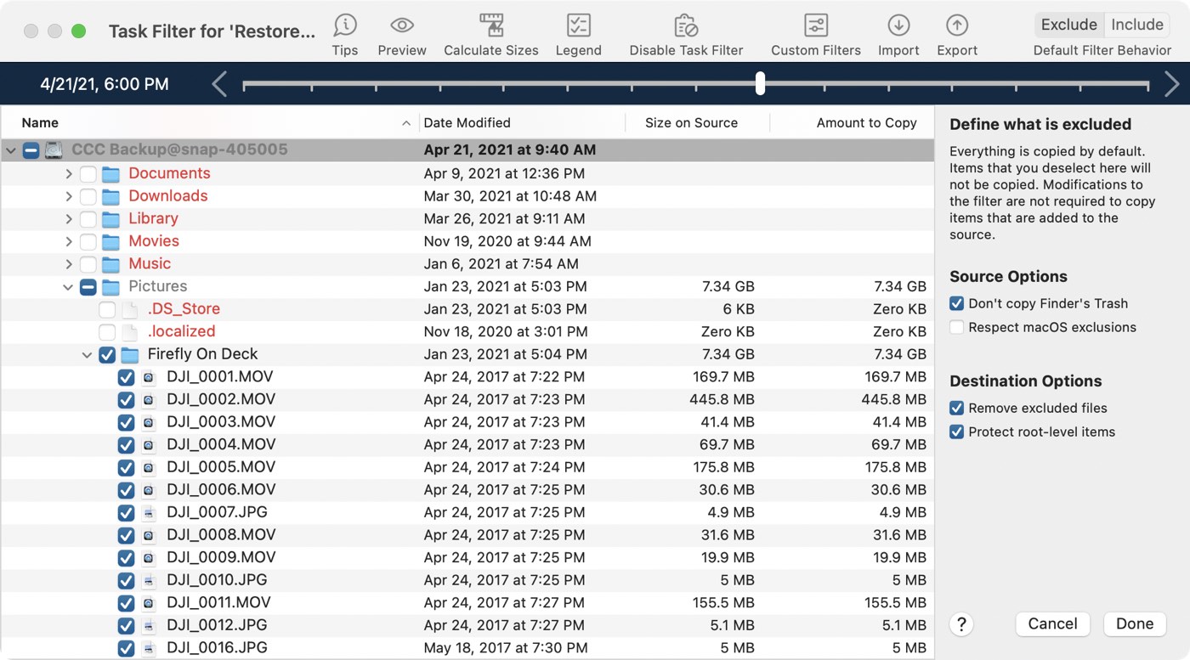Screen dimensions: 1190x660
Task: Select Exclude default filter behavior
Action: [1069, 25]
